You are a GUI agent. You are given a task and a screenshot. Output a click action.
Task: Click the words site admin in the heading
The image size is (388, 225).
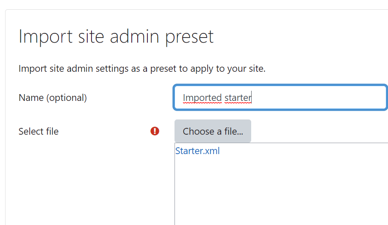pos(119,36)
